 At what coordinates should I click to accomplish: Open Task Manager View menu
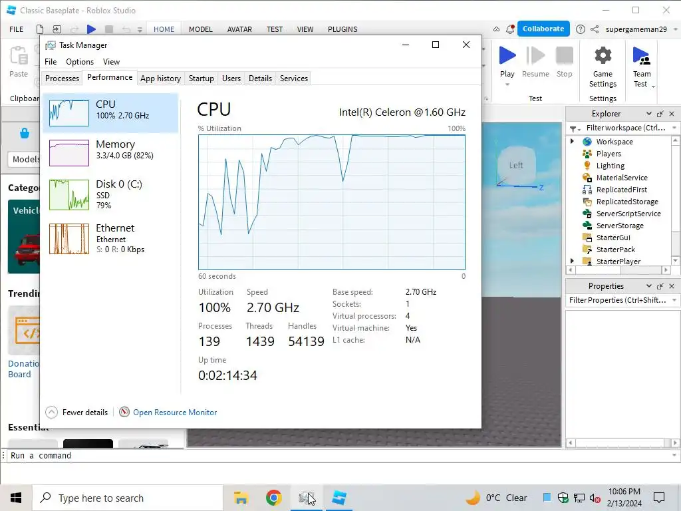(111, 62)
